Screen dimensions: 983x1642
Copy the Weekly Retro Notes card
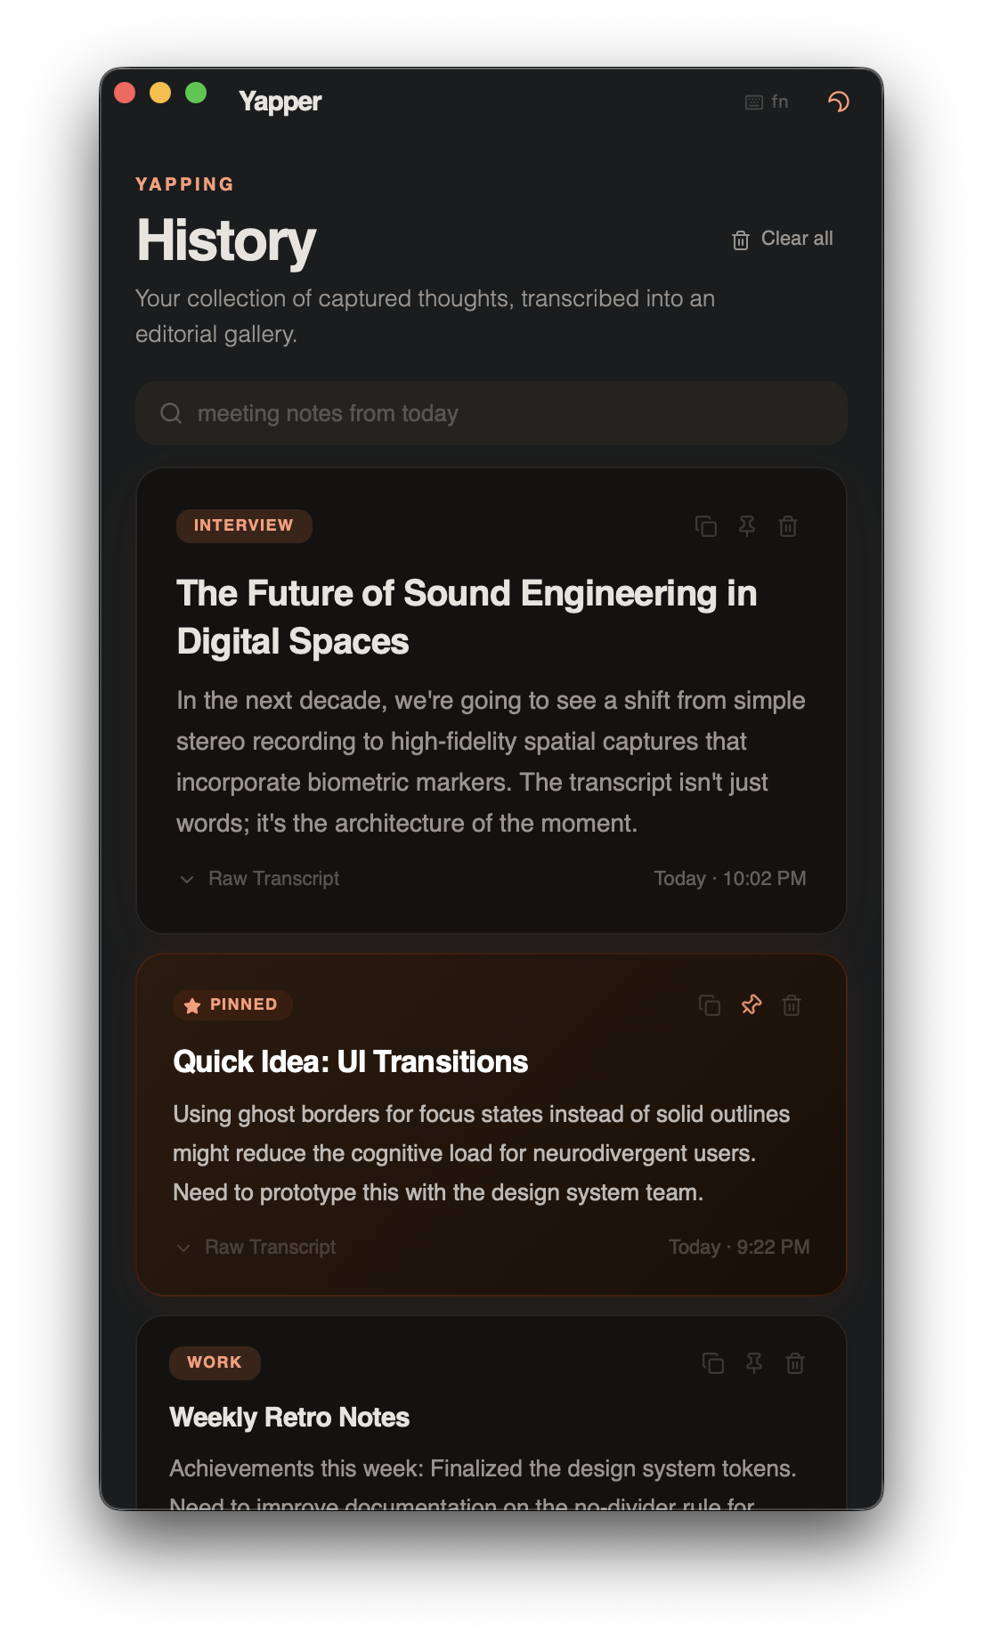pos(713,1363)
